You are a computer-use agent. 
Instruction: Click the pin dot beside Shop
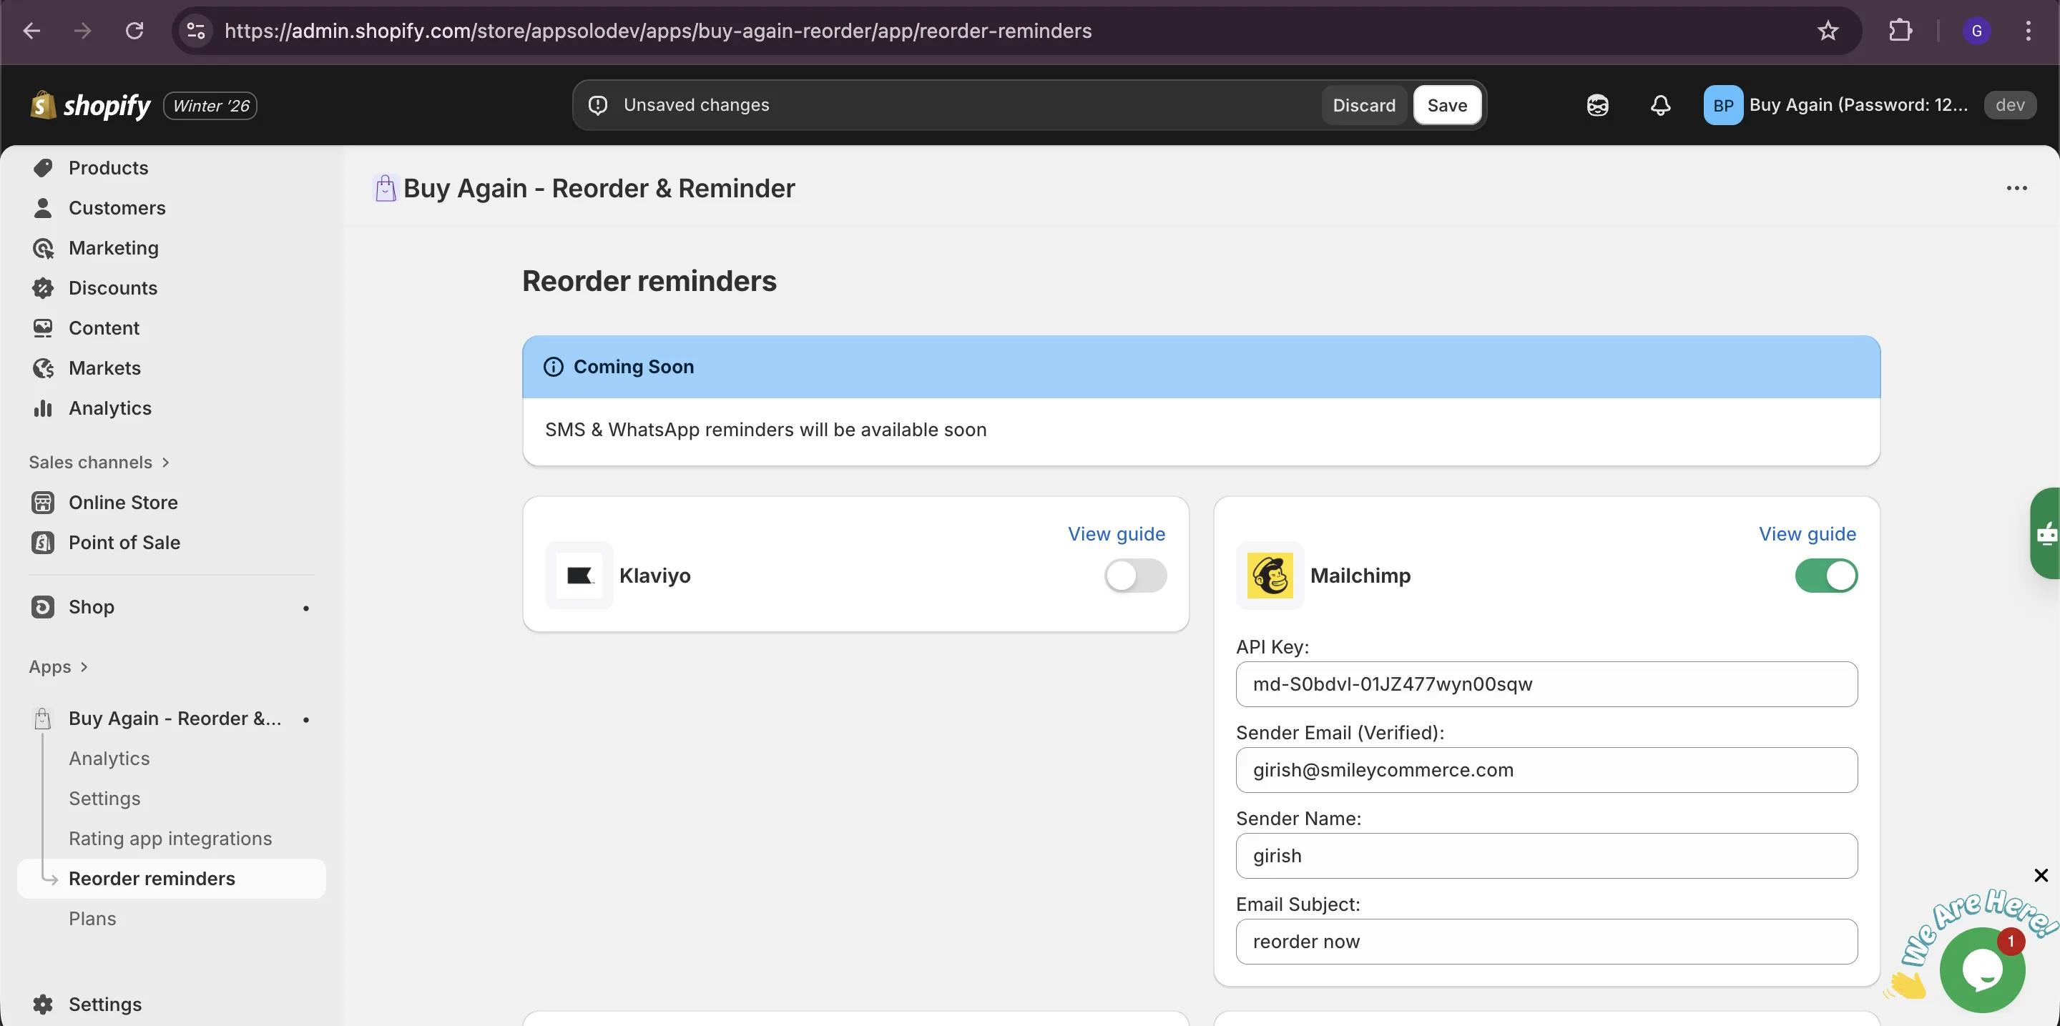coord(305,608)
